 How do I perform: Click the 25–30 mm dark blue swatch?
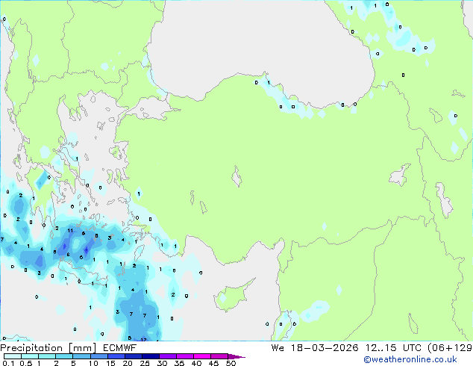(150, 356)
